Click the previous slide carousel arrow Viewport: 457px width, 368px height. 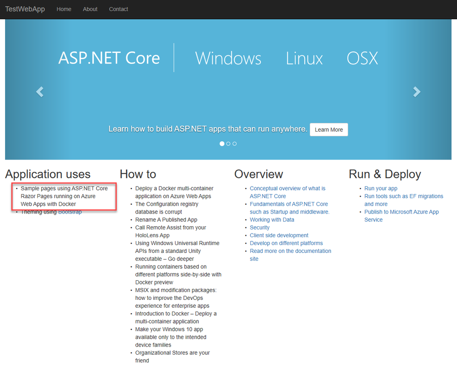pos(40,92)
